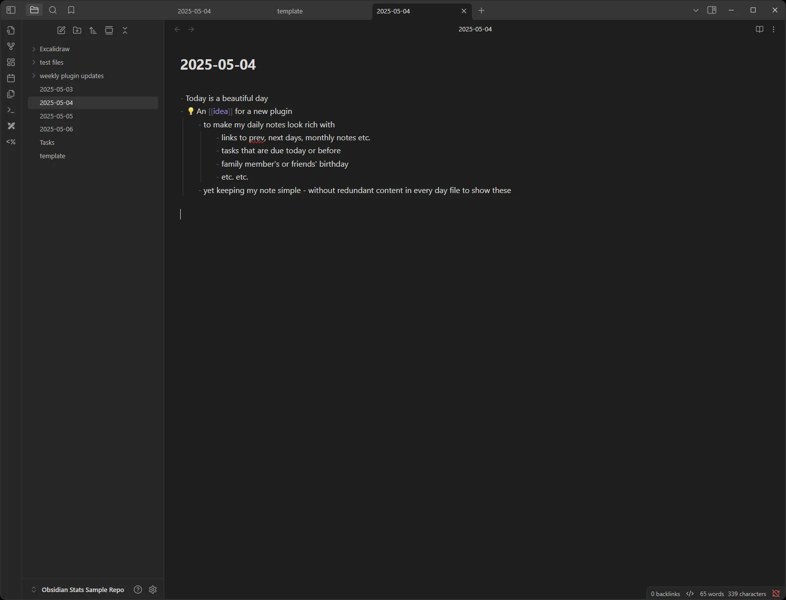Open tab list dropdown arrow

(696, 10)
